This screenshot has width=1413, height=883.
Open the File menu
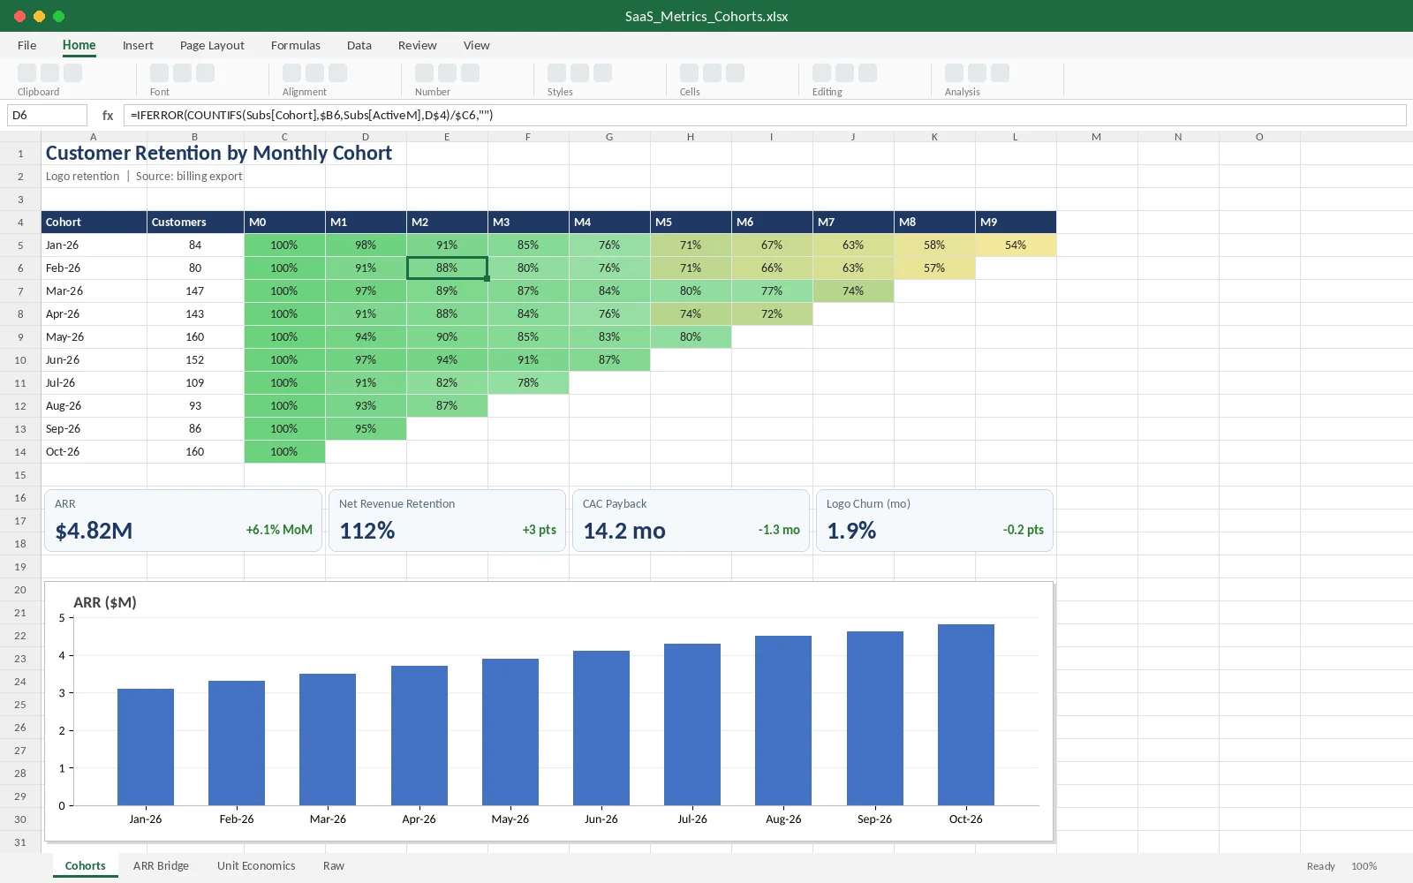coord(27,45)
